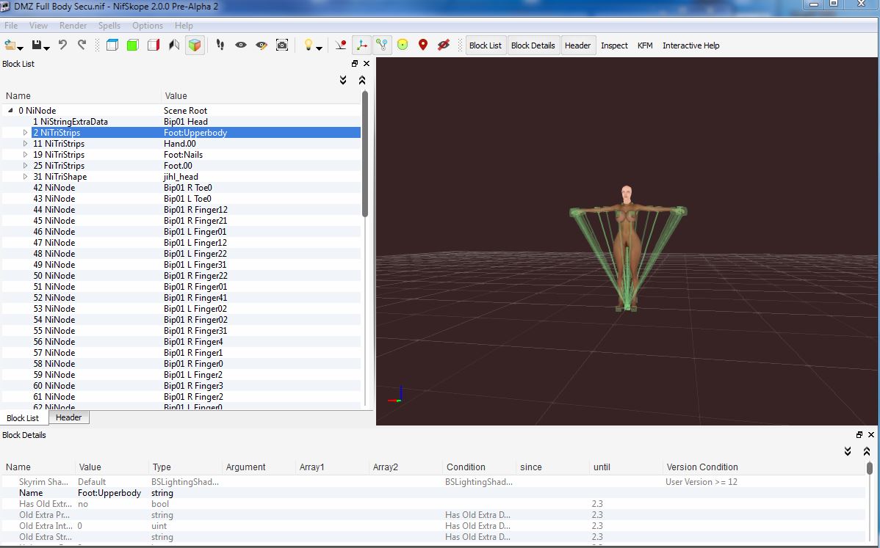Click the Block List vertical scrollbar

(x=364, y=154)
